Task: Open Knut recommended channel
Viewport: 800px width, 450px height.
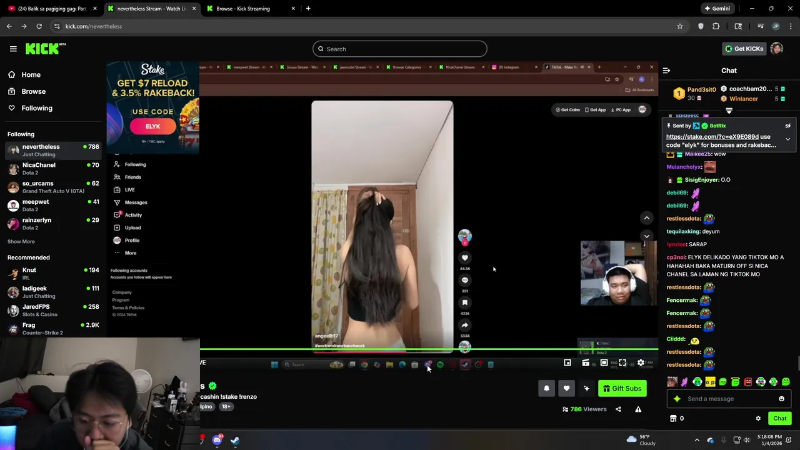Action: 53,274
